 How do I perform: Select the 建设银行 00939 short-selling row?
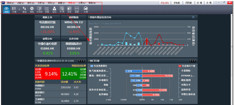click(x=61, y=94)
